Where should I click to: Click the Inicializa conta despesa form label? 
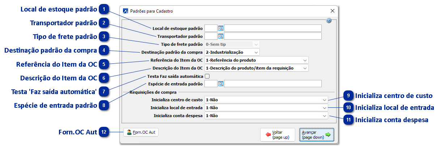[178, 116]
